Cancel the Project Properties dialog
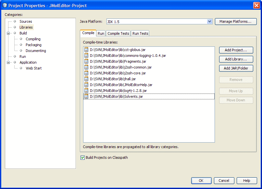The image size is (262, 189). click(224, 181)
